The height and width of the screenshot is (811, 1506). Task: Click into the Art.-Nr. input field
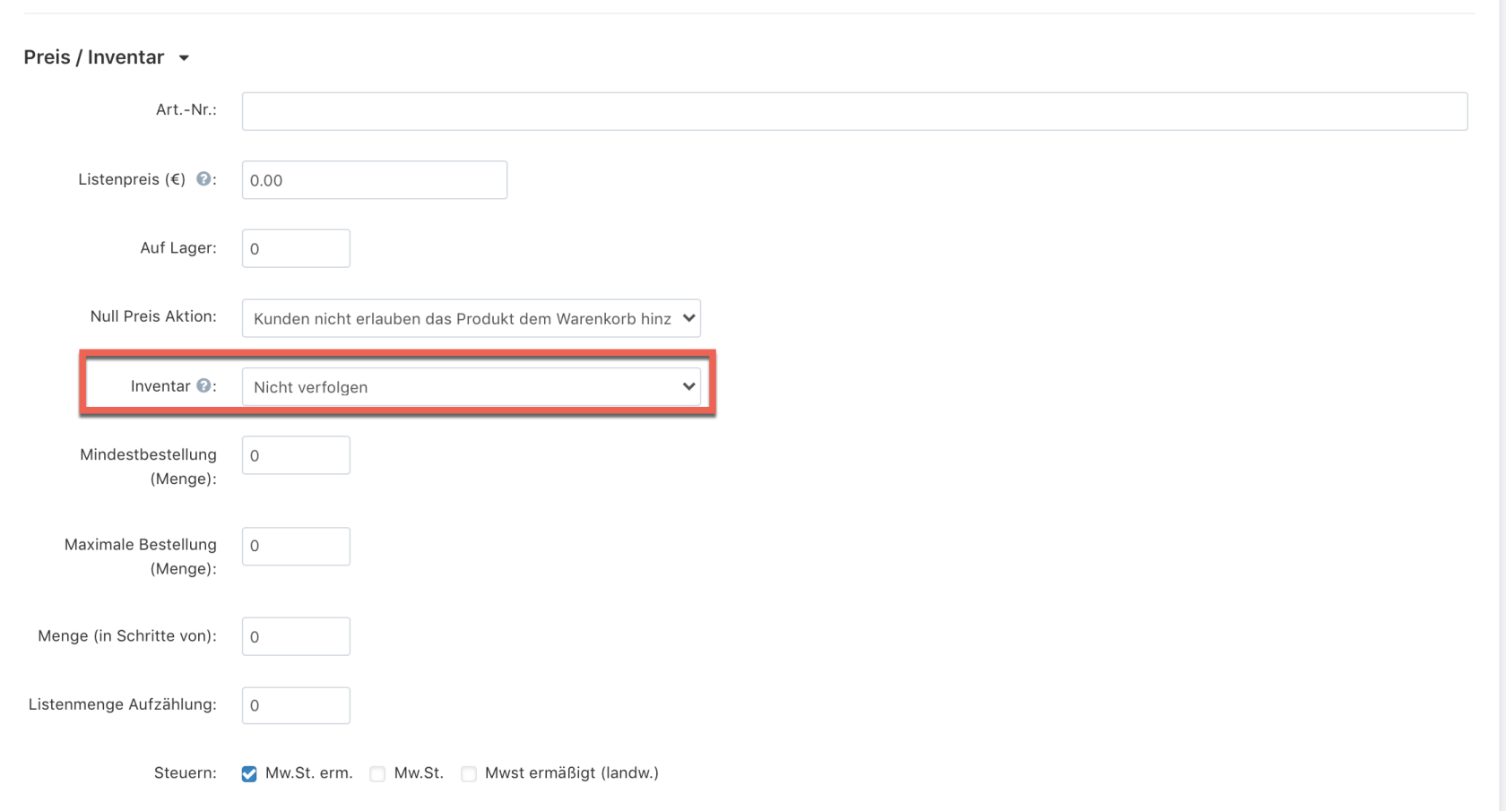[x=854, y=111]
